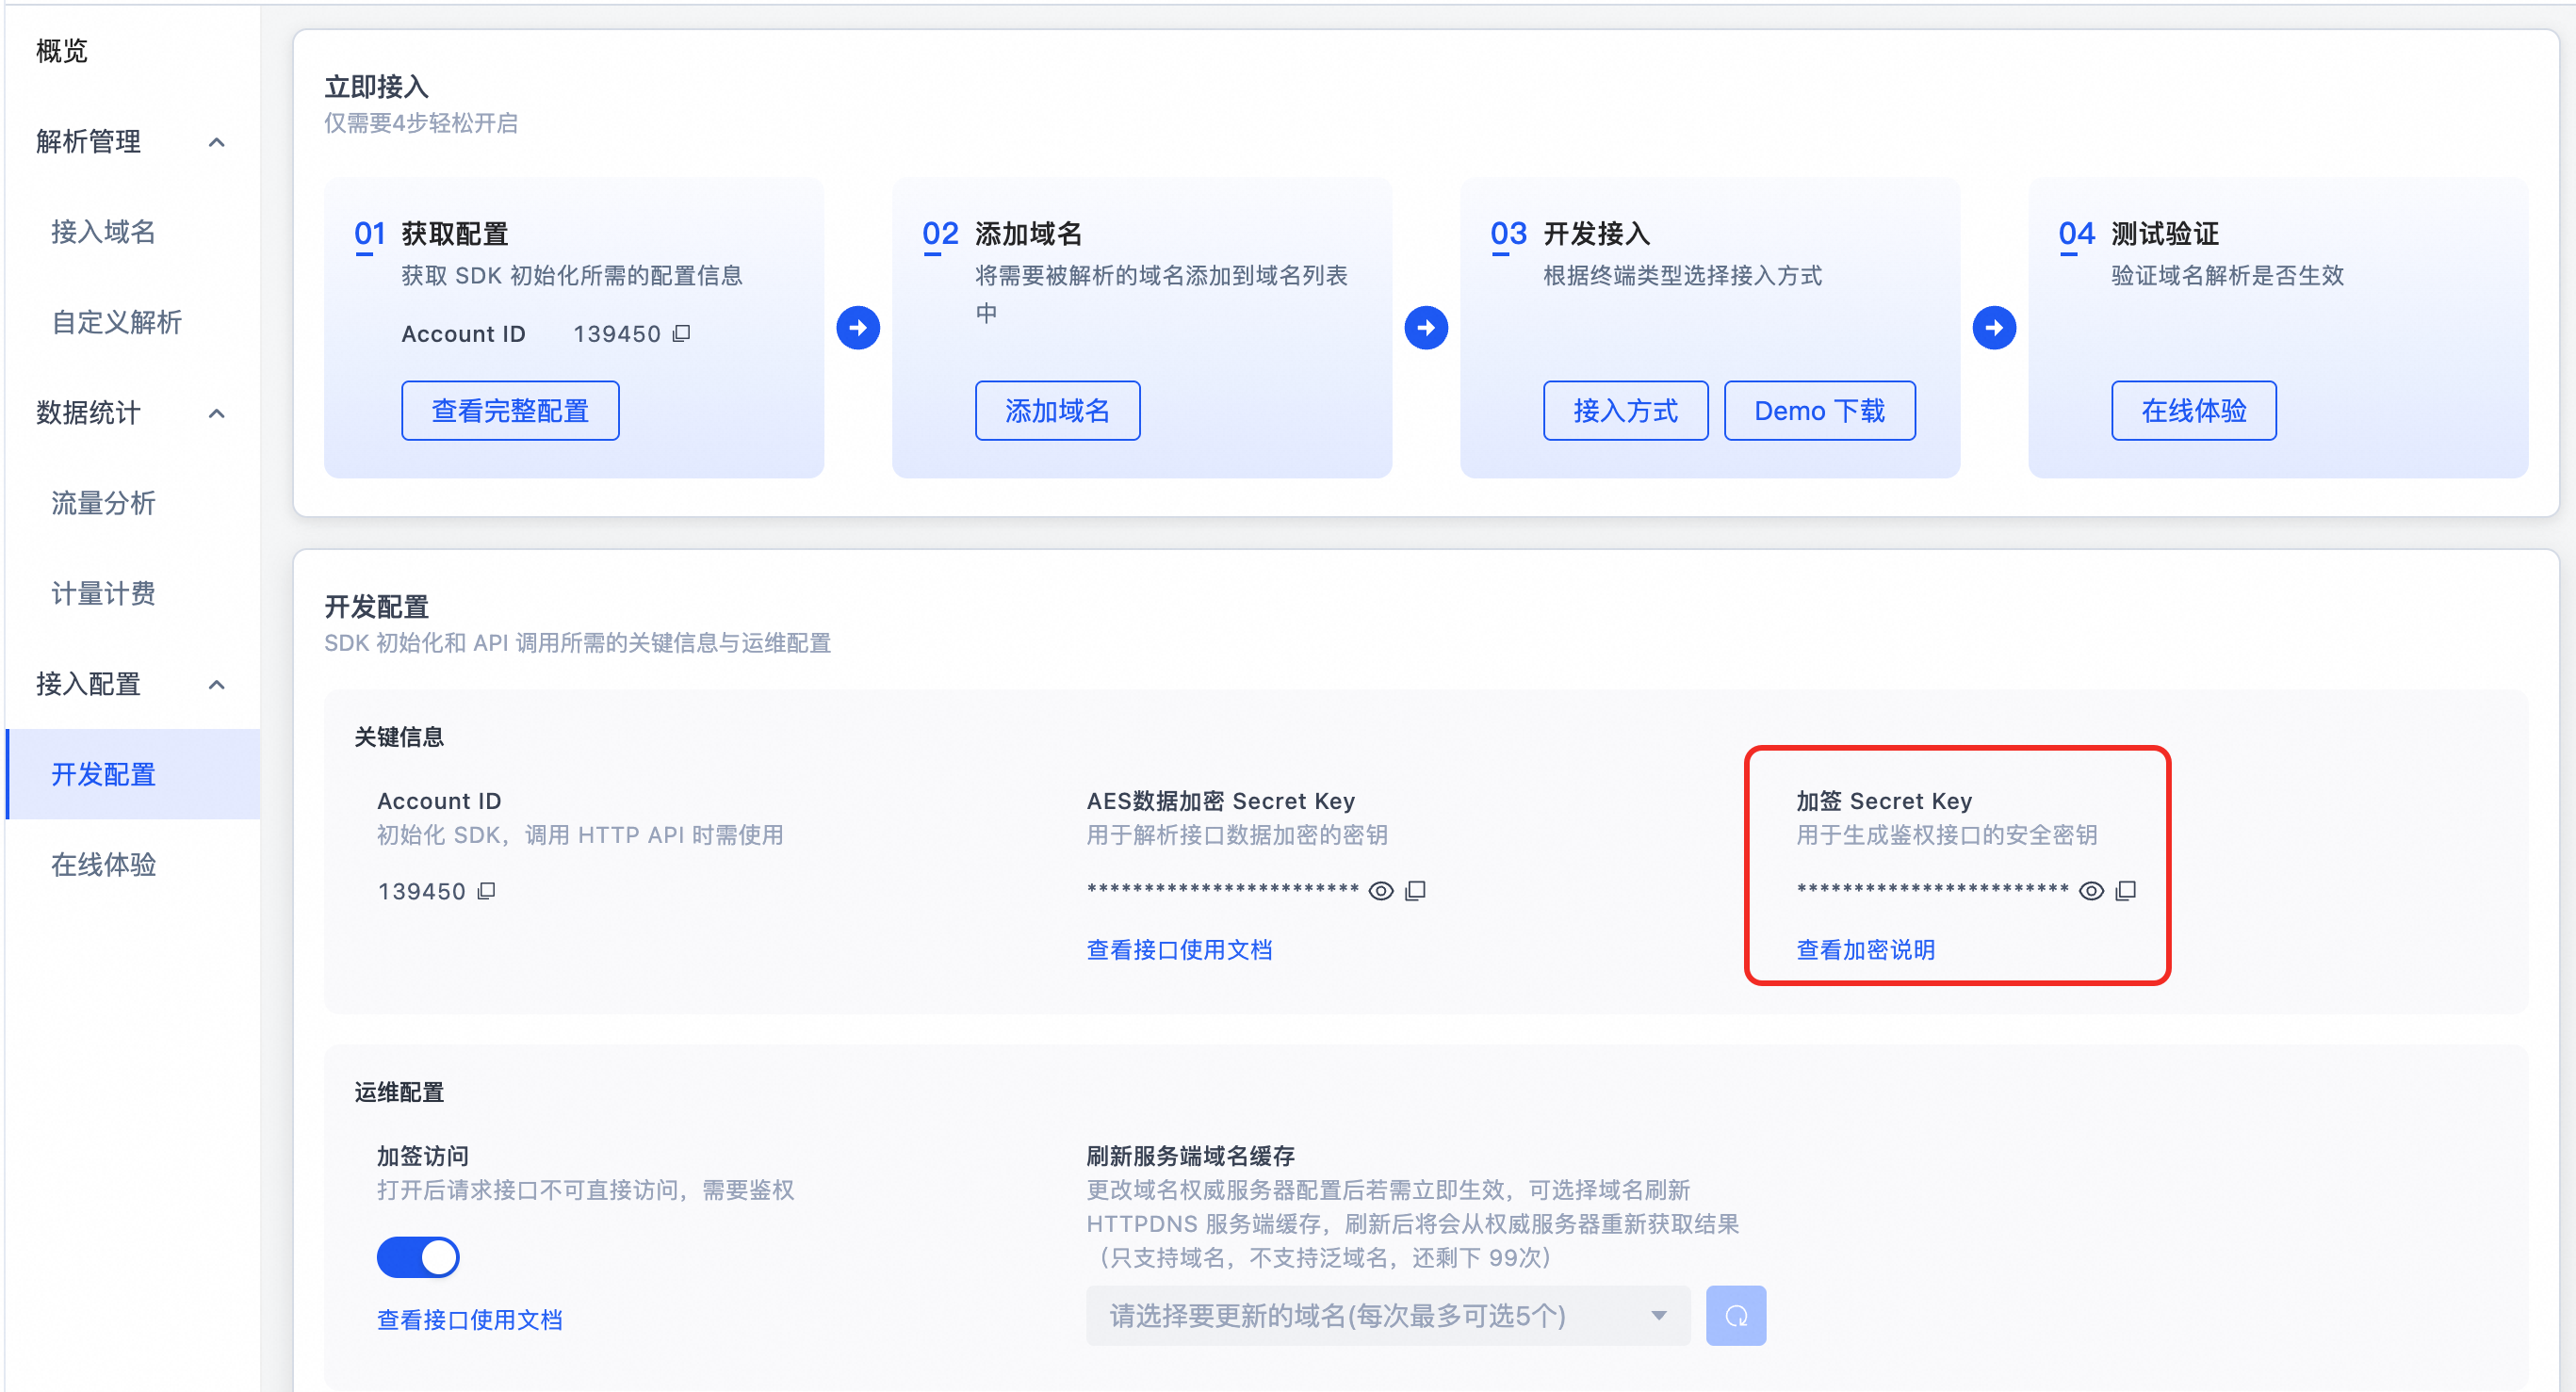This screenshot has width=2576, height=1392.
Task: Click the blue refresh cache button
Action: point(1735,1315)
